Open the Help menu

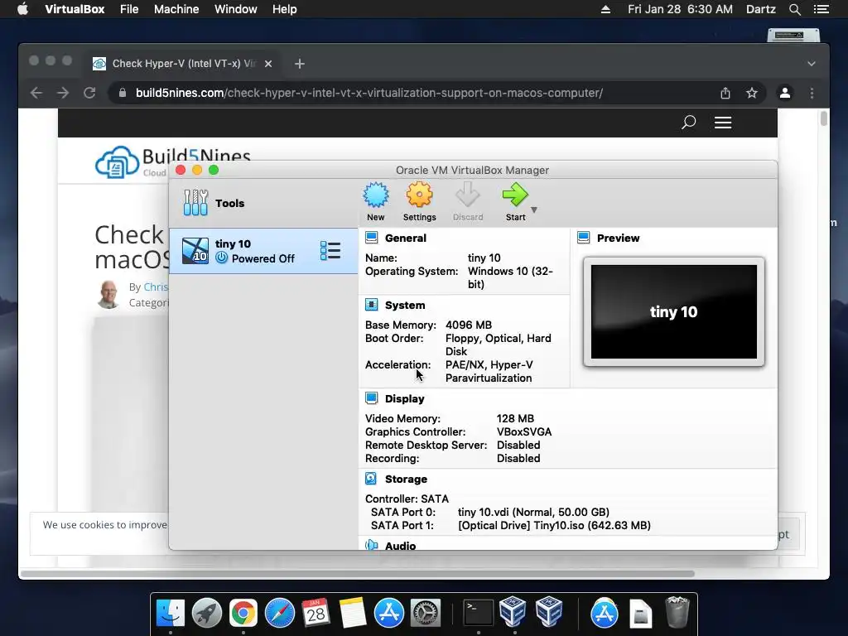pyautogui.click(x=285, y=9)
